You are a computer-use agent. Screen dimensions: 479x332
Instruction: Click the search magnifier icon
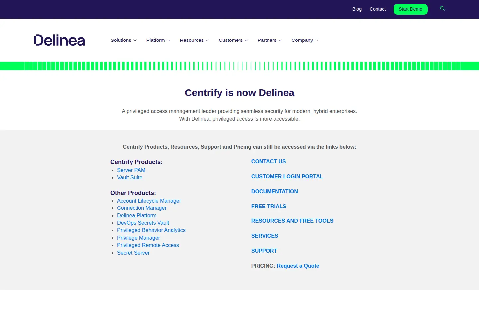point(442,9)
